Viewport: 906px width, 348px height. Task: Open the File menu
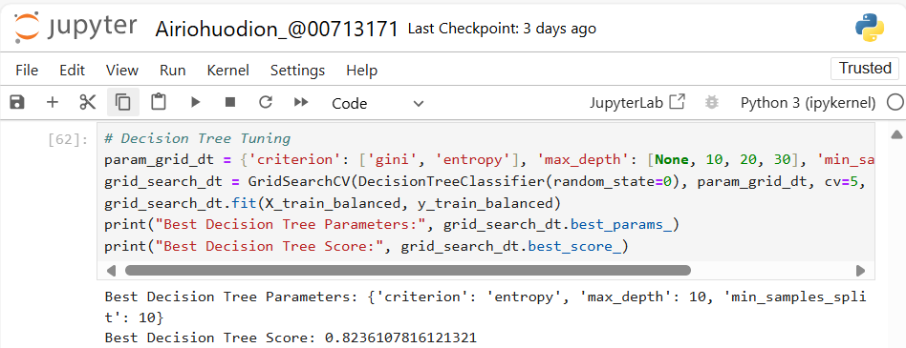(x=27, y=71)
